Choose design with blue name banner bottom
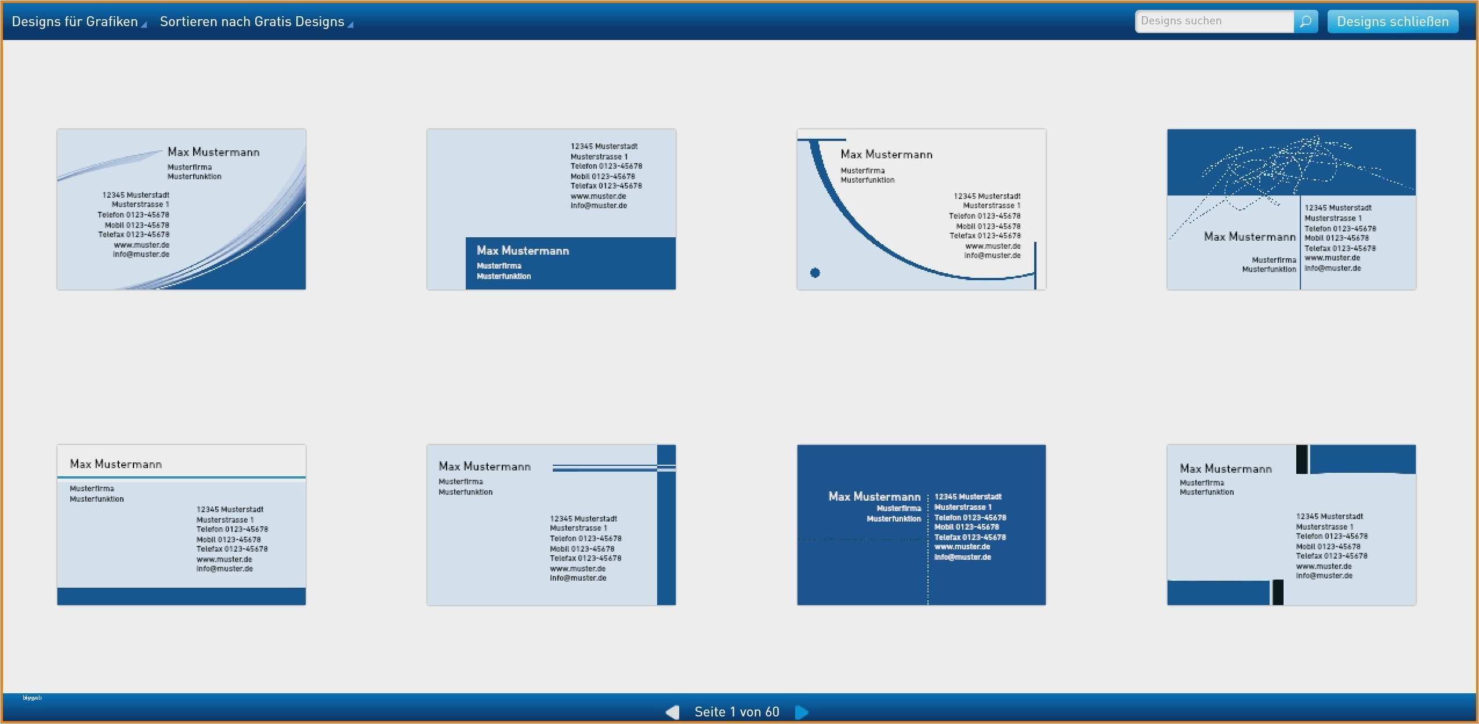The width and height of the screenshot is (1479, 724). (x=551, y=209)
